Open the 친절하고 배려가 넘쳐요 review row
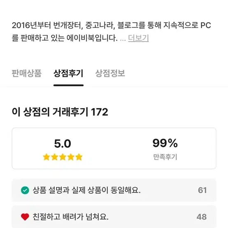The height and width of the screenshot is (228, 228). pos(114,217)
